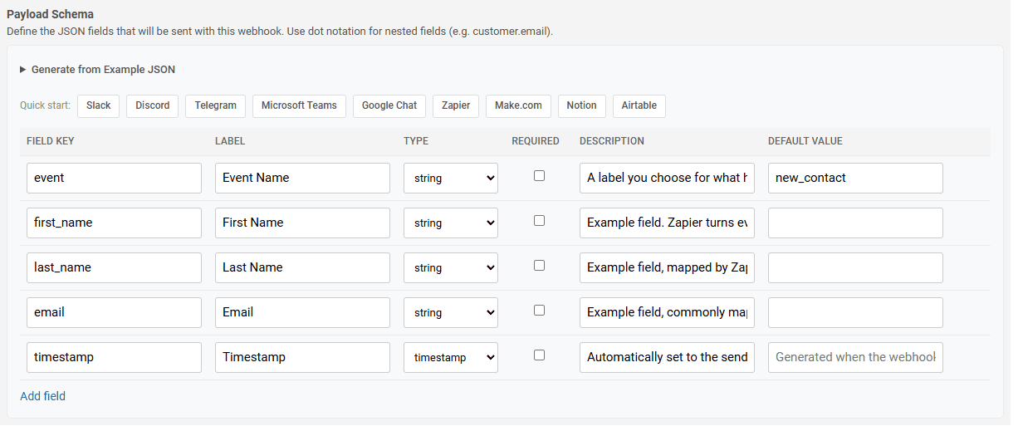Edit description 'Example field. Zapier turns'
This screenshot has height=426, width=1023.
(x=667, y=223)
